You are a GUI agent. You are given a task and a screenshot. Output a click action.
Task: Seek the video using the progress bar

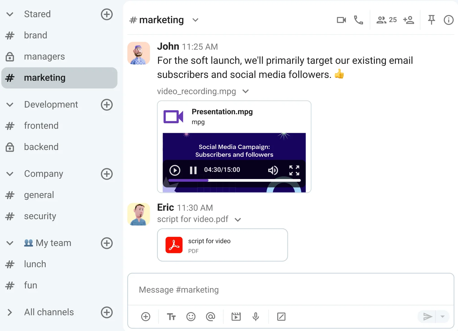pos(234,180)
